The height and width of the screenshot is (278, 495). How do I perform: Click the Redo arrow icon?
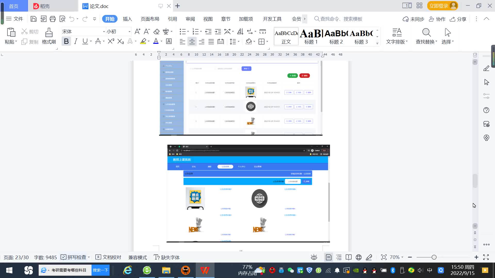(x=85, y=19)
